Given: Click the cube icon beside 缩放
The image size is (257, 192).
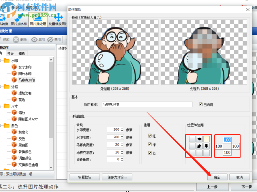Looking at the screenshot, I should click(14, 112).
